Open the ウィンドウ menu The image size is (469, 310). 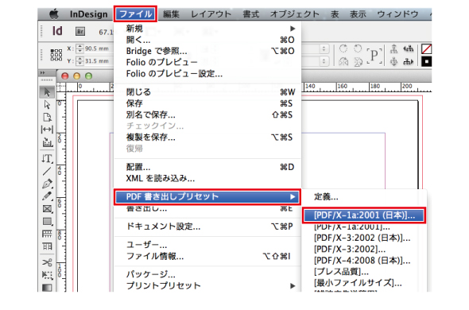click(x=397, y=14)
